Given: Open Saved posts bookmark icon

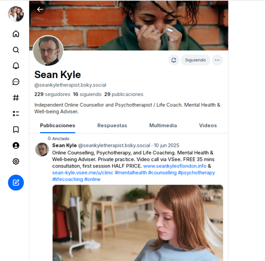Looking at the screenshot, I should coord(16,129).
